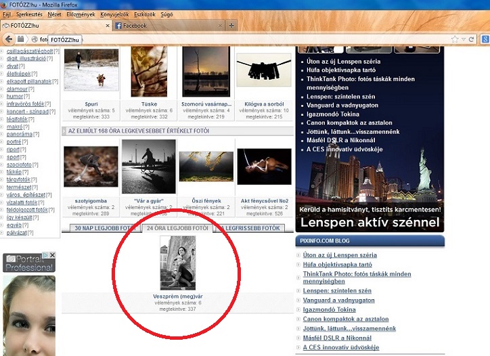
Task: Open the Szerkesztés menu
Action: [x=29, y=14]
